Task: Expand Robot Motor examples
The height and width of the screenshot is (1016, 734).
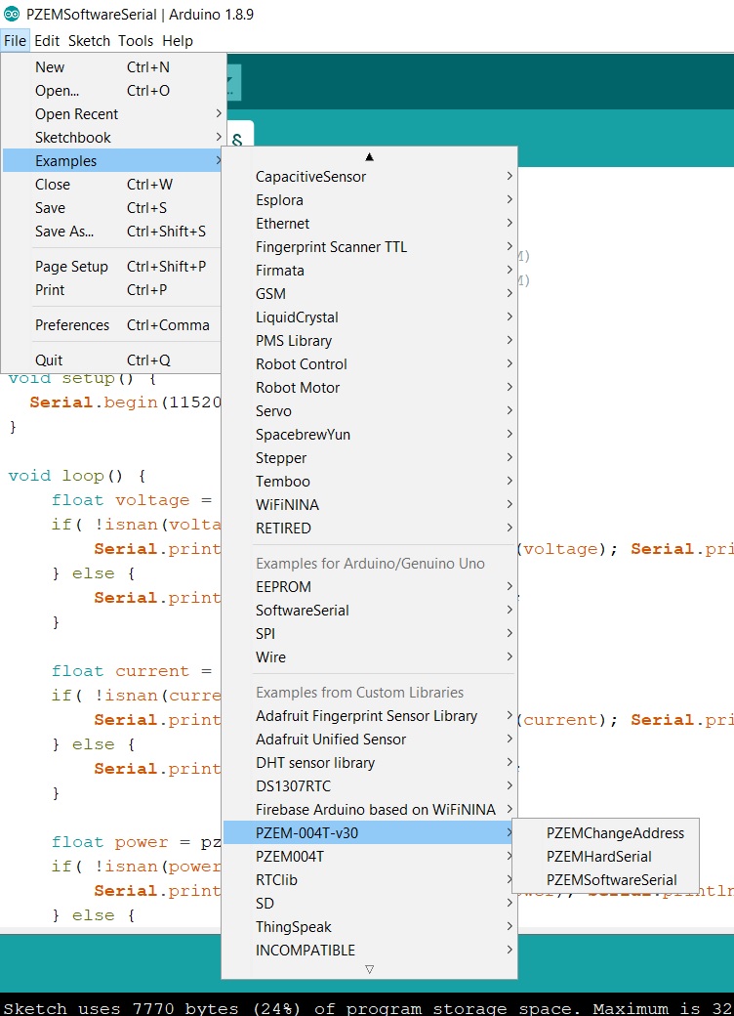Action: coord(370,388)
